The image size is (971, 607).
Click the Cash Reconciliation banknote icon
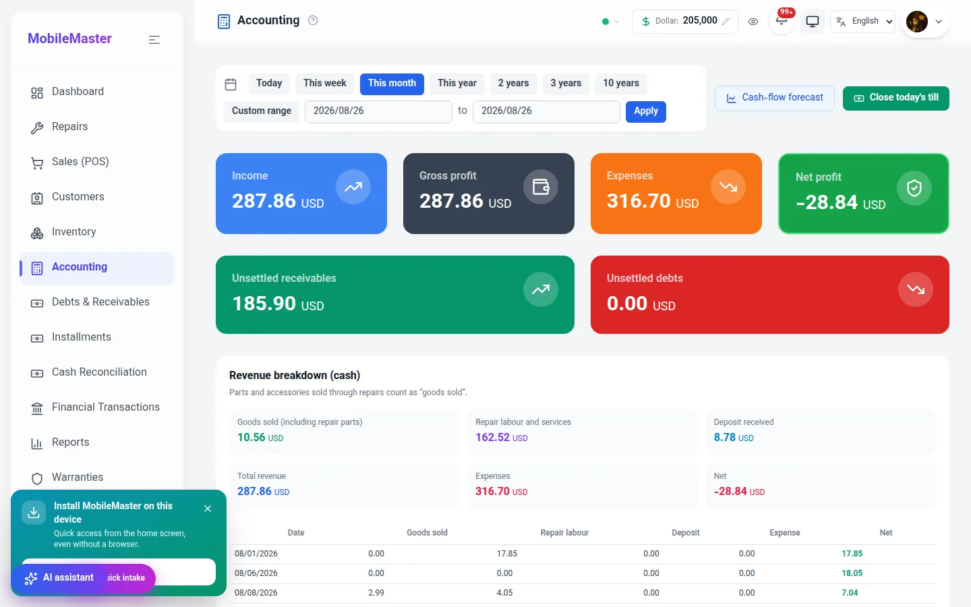37,373
